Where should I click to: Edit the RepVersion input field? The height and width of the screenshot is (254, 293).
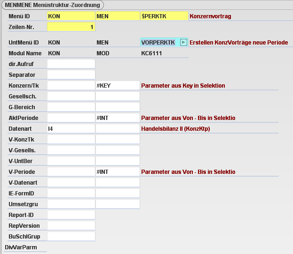point(71,226)
